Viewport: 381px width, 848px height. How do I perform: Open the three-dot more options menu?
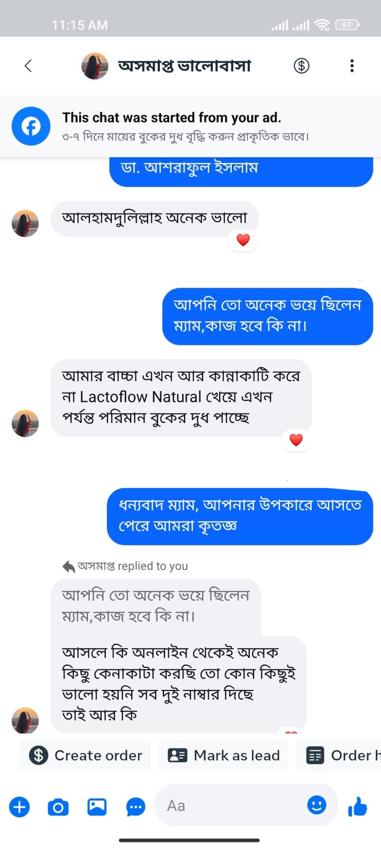point(352,66)
